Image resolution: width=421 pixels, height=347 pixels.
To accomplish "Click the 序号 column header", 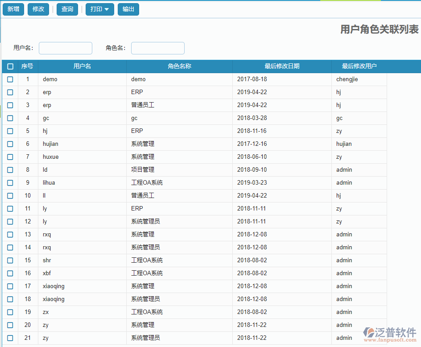I will [x=27, y=66].
